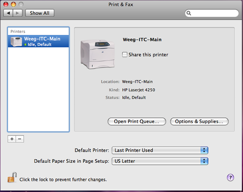Close the Print & Fax window
The image size is (243, 192).
click(6, 4)
